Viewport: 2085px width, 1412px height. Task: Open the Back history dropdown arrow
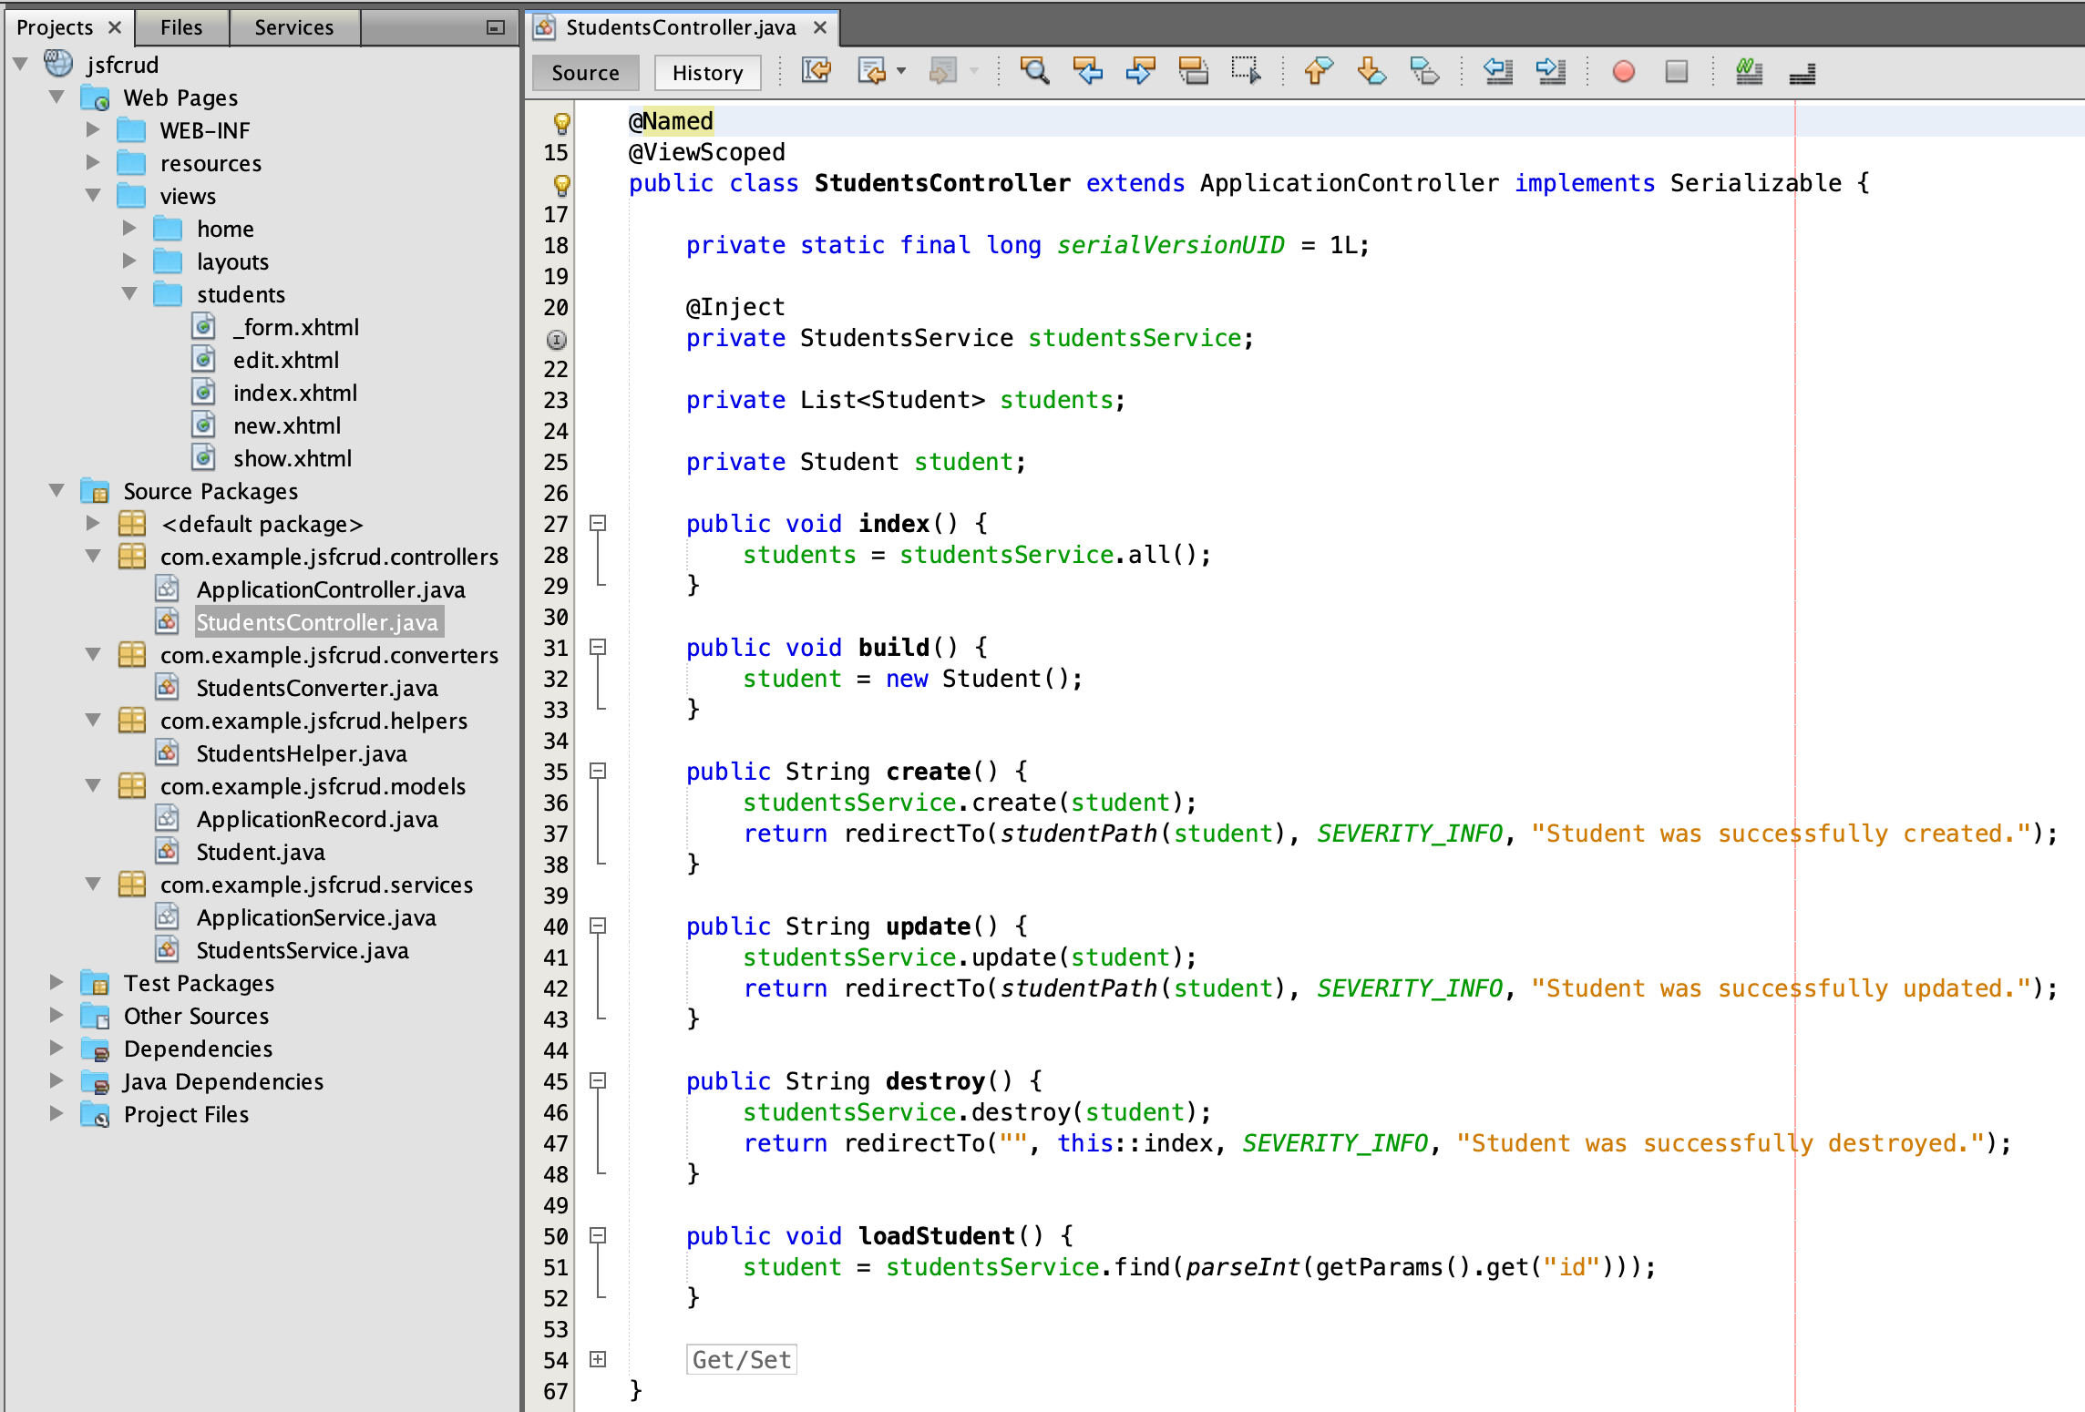901,71
